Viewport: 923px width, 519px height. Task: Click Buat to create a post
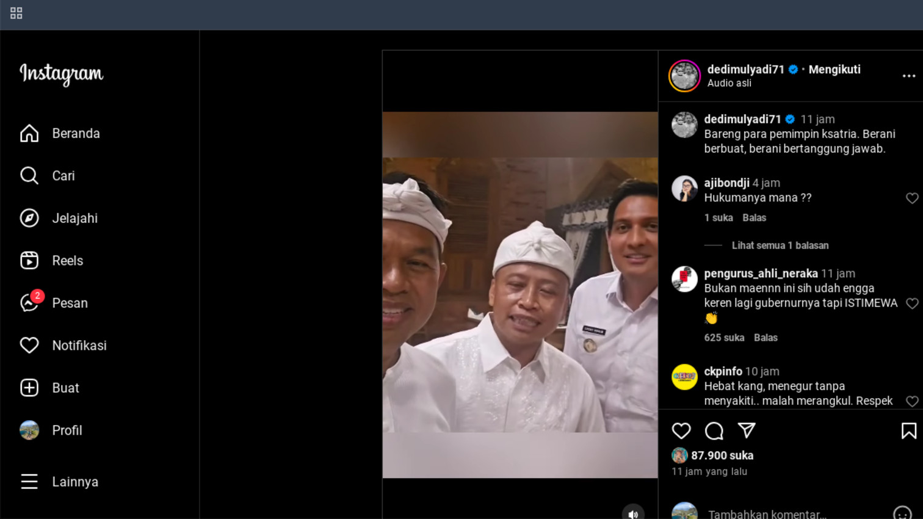click(x=49, y=388)
